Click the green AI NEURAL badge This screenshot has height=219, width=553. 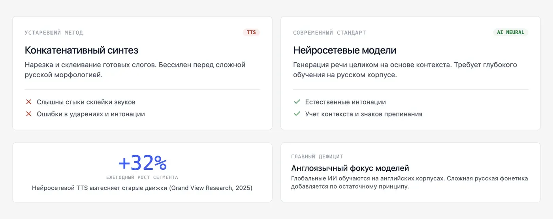tap(510, 33)
